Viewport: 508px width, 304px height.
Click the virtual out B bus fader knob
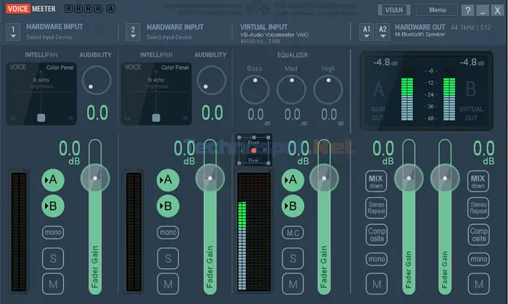click(x=445, y=178)
